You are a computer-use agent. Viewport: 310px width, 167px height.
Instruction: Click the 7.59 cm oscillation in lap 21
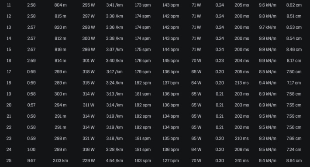click(294, 116)
